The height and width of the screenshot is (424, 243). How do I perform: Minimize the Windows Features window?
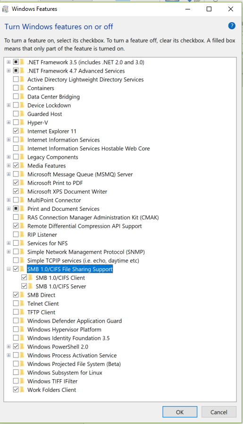click(x=188, y=9)
